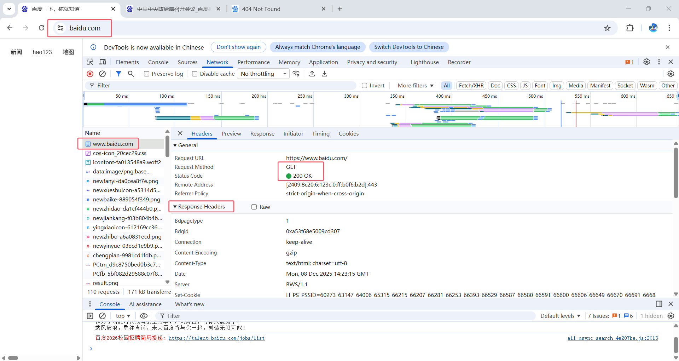
Task: Toggle the device toolbar icon
Action: click(103, 62)
